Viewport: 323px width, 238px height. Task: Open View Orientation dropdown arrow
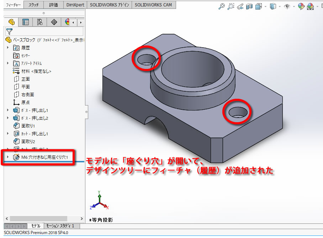point(265,7)
